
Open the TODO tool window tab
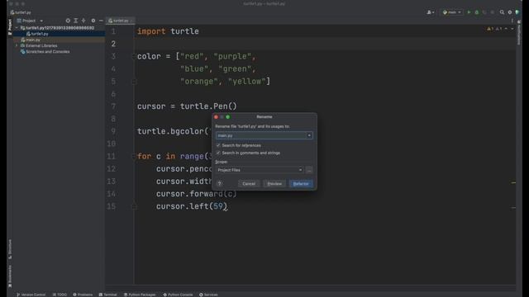(60, 295)
